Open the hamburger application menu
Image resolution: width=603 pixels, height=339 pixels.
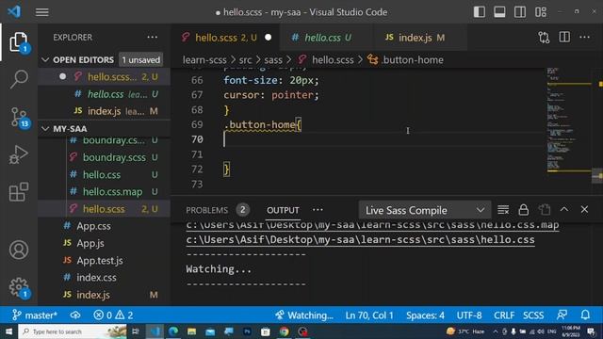pyautogui.click(x=41, y=12)
